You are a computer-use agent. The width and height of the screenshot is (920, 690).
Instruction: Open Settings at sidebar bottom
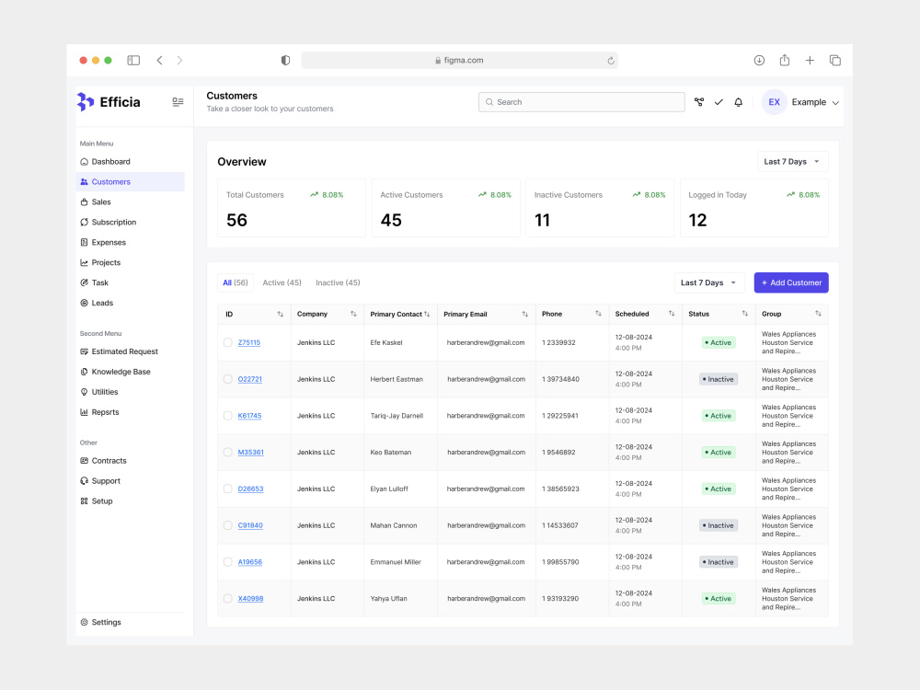coord(130,622)
